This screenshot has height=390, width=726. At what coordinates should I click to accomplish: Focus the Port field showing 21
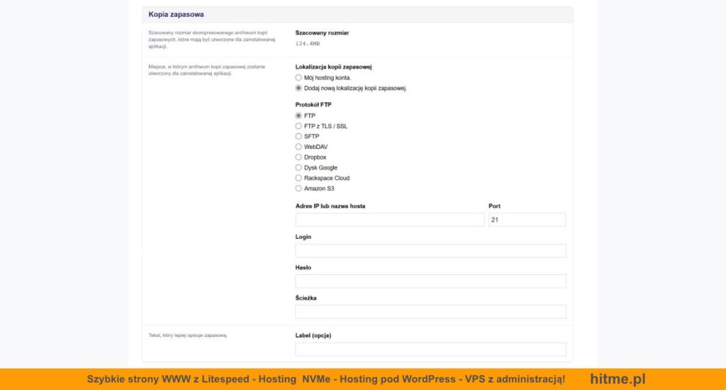527,220
